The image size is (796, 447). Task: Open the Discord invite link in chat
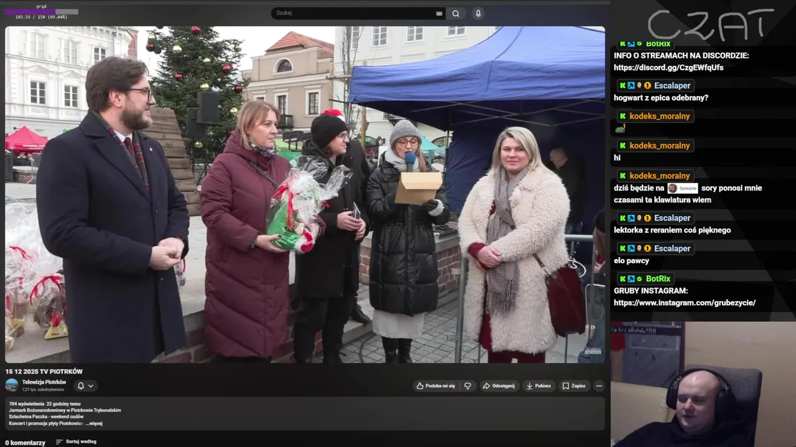point(669,68)
